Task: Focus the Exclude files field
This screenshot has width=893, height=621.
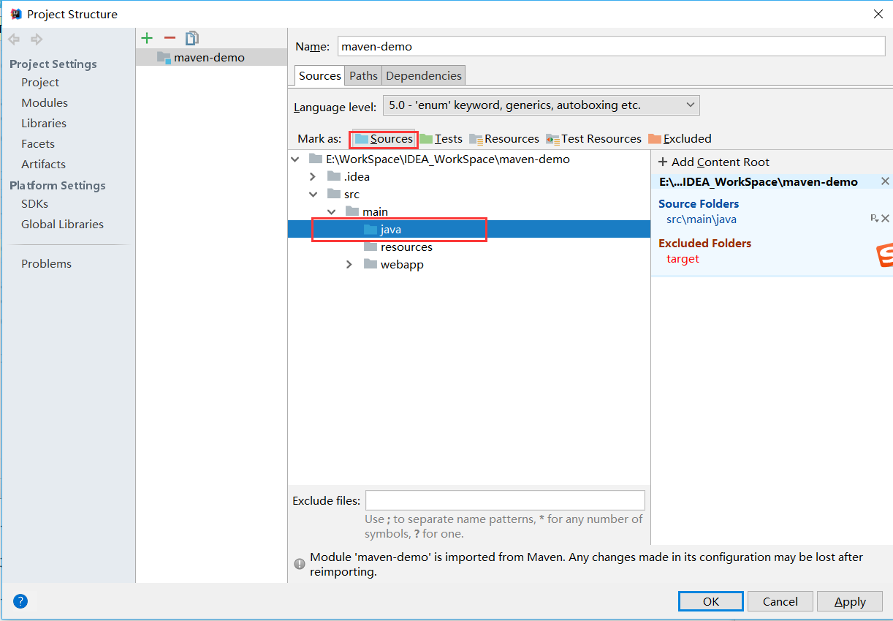Action: (x=505, y=500)
